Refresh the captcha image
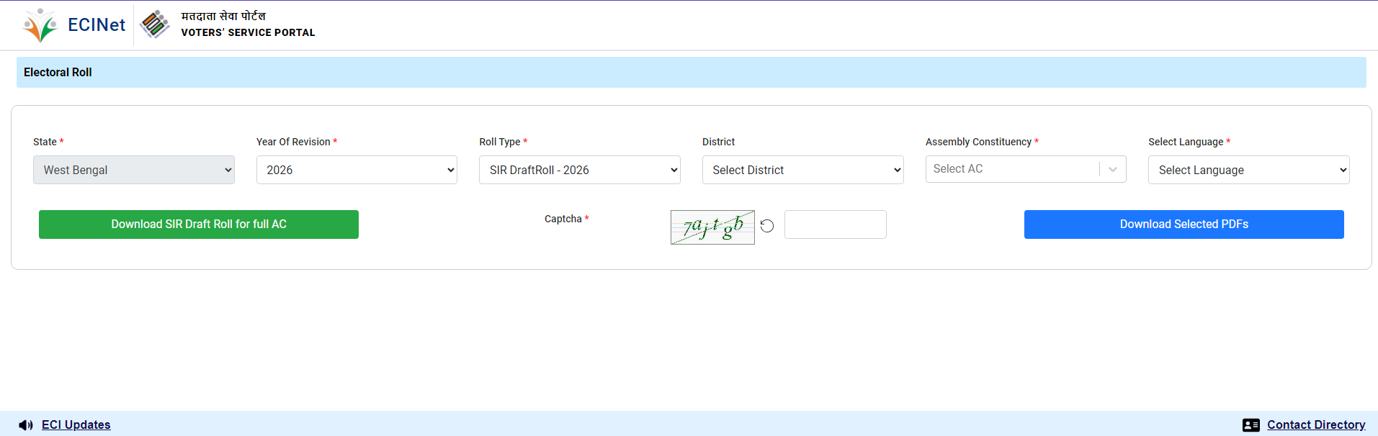1378x436 pixels. point(767,226)
